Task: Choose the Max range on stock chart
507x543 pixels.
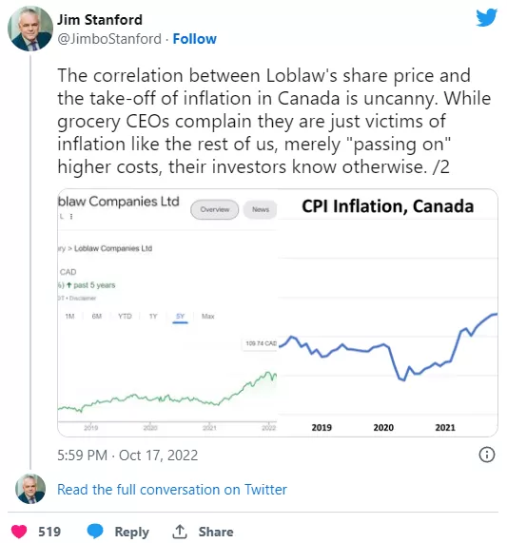Action: 207,316
